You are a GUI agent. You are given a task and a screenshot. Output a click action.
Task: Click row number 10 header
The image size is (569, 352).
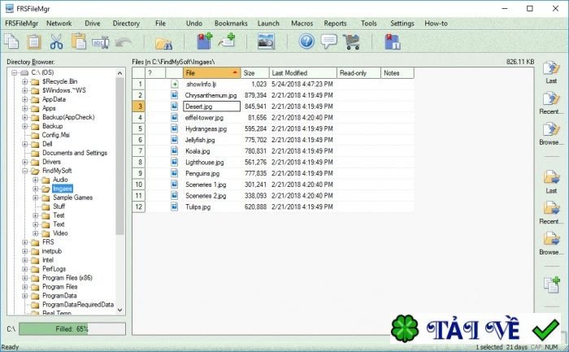coord(139,185)
